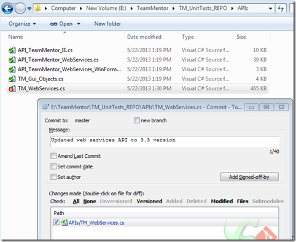296x242 pixels.
Task: Click the Back navigation arrow in Explorer
Action: pos(7,9)
